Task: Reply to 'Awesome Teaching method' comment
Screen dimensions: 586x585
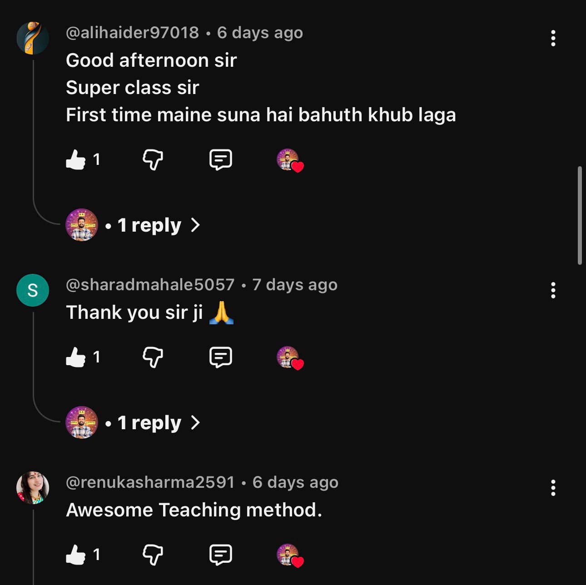Action: point(221,555)
